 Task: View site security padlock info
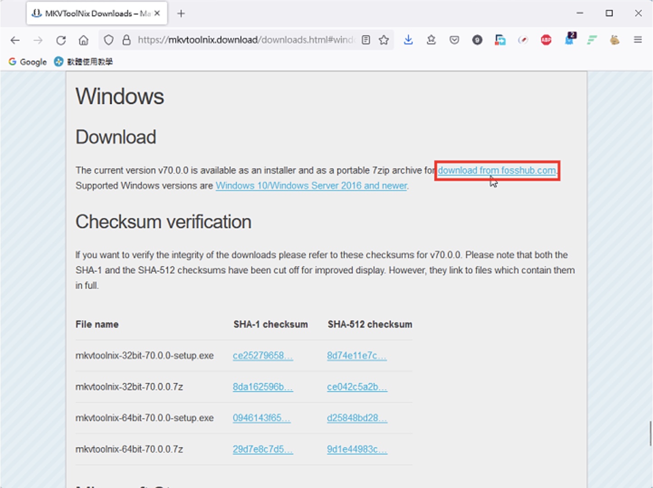tap(127, 40)
